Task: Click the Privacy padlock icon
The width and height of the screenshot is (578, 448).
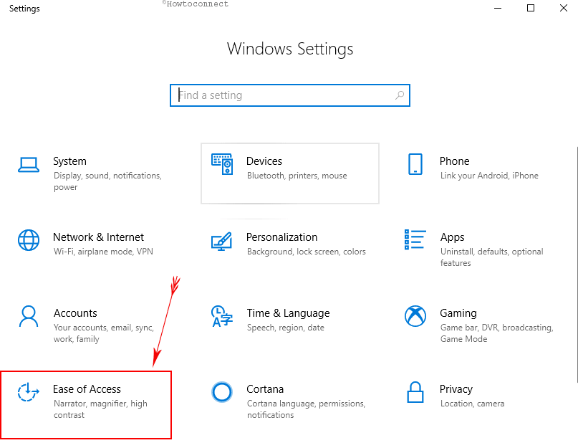Action: pos(415,392)
